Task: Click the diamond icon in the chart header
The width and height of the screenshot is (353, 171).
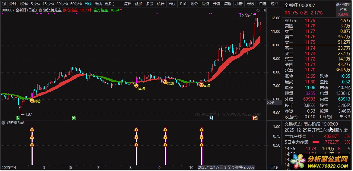Action: tap(258, 10)
